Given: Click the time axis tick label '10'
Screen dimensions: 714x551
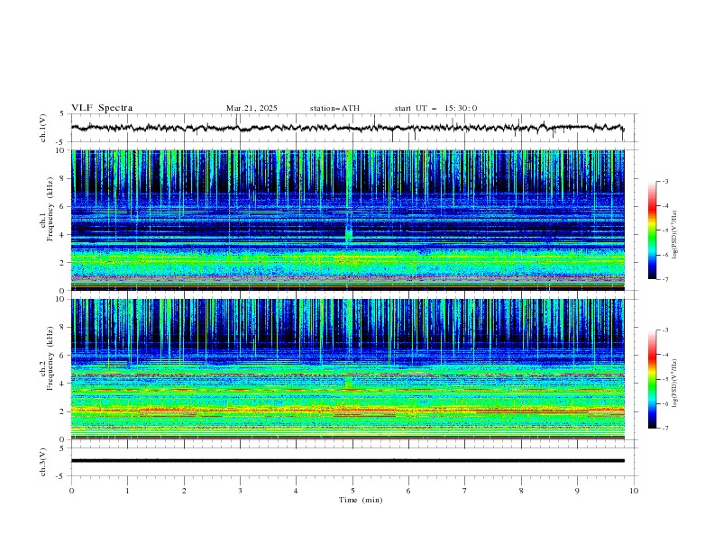Looking at the screenshot, I should pos(634,491).
